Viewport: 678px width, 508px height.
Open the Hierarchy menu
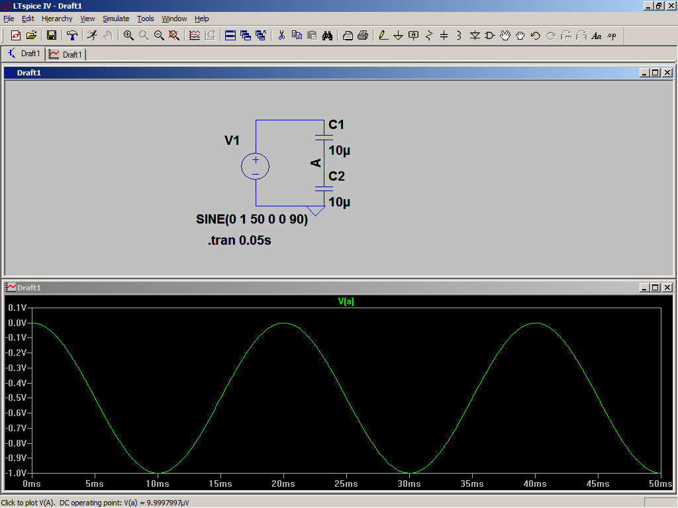(57, 19)
